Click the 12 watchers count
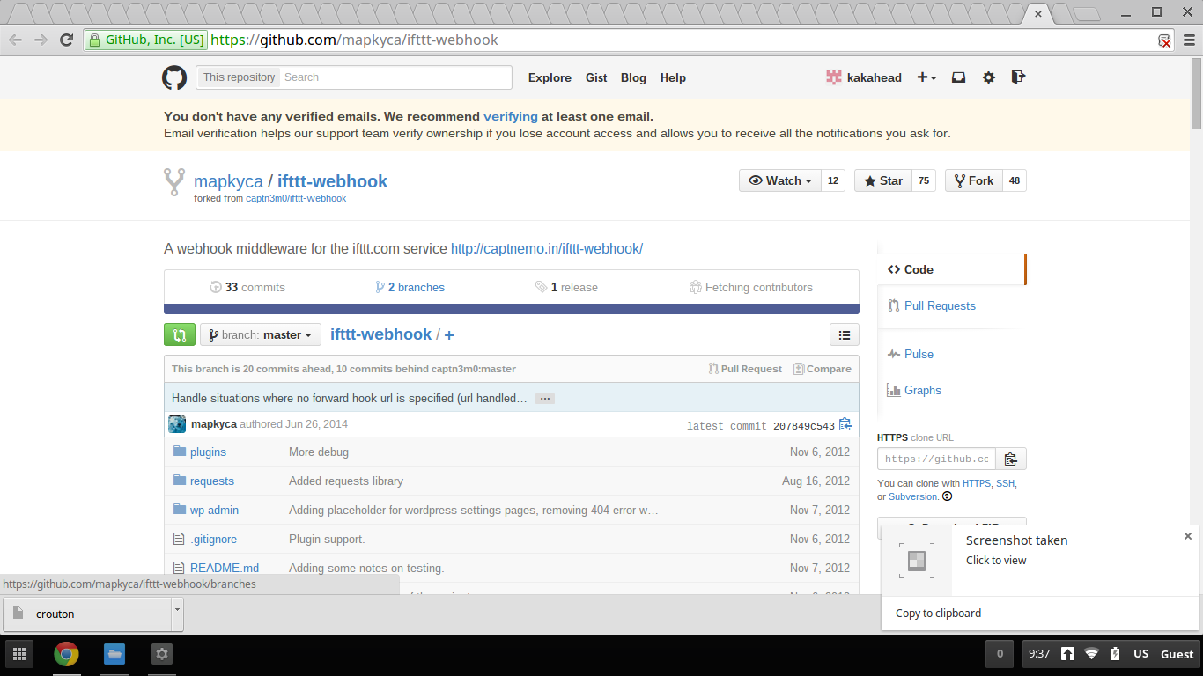The height and width of the screenshot is (676, 1203). tap(833, 180)
